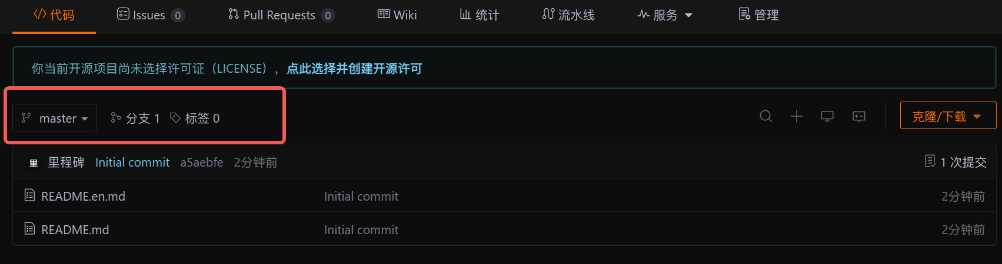Switch to the Issues tab
This screenshot has height=264, width=1002.
click(151, 15)
